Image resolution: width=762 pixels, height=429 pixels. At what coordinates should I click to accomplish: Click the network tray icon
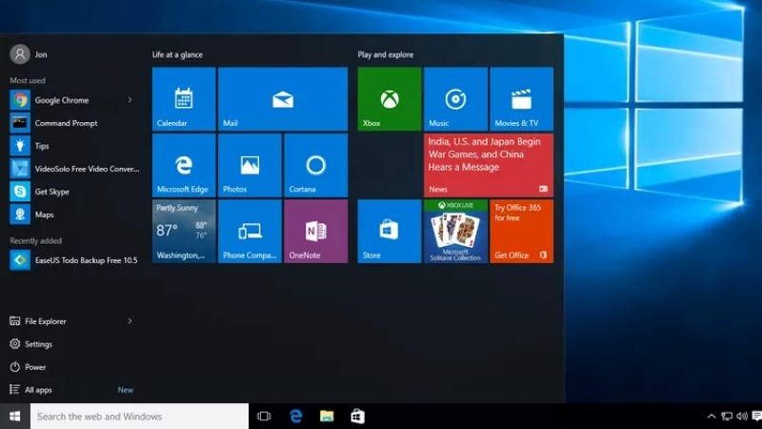(x=727, y=417)
